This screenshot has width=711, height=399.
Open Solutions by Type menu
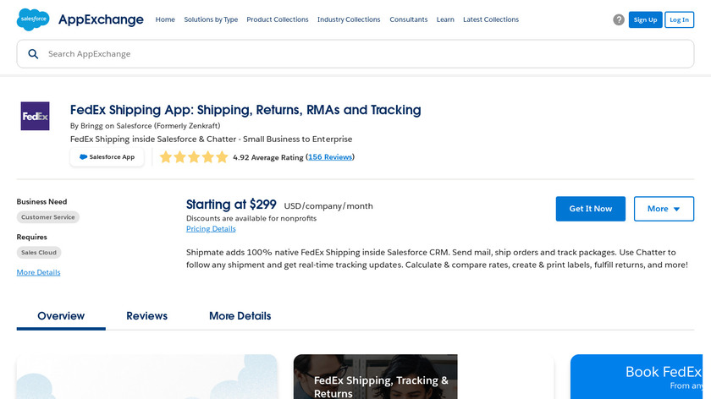coord(211,19)
